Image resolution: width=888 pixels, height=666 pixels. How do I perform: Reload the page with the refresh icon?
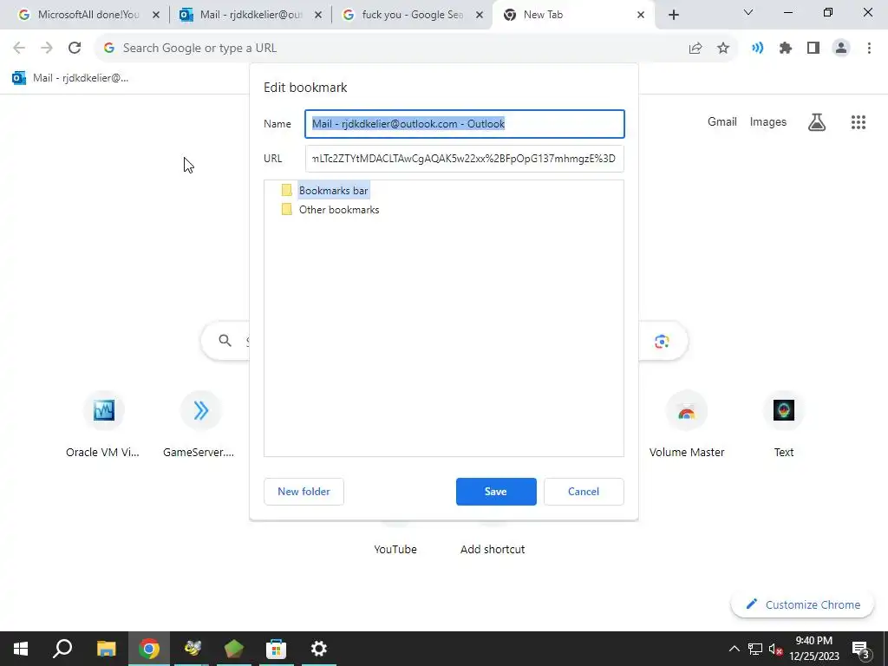click(75, 49)
